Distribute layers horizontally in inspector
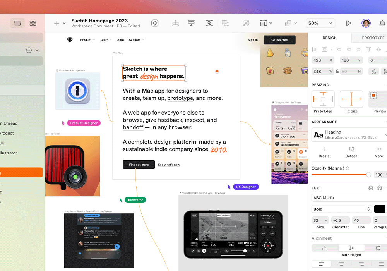Screen dimensions: 387x271 click(315, 50)
